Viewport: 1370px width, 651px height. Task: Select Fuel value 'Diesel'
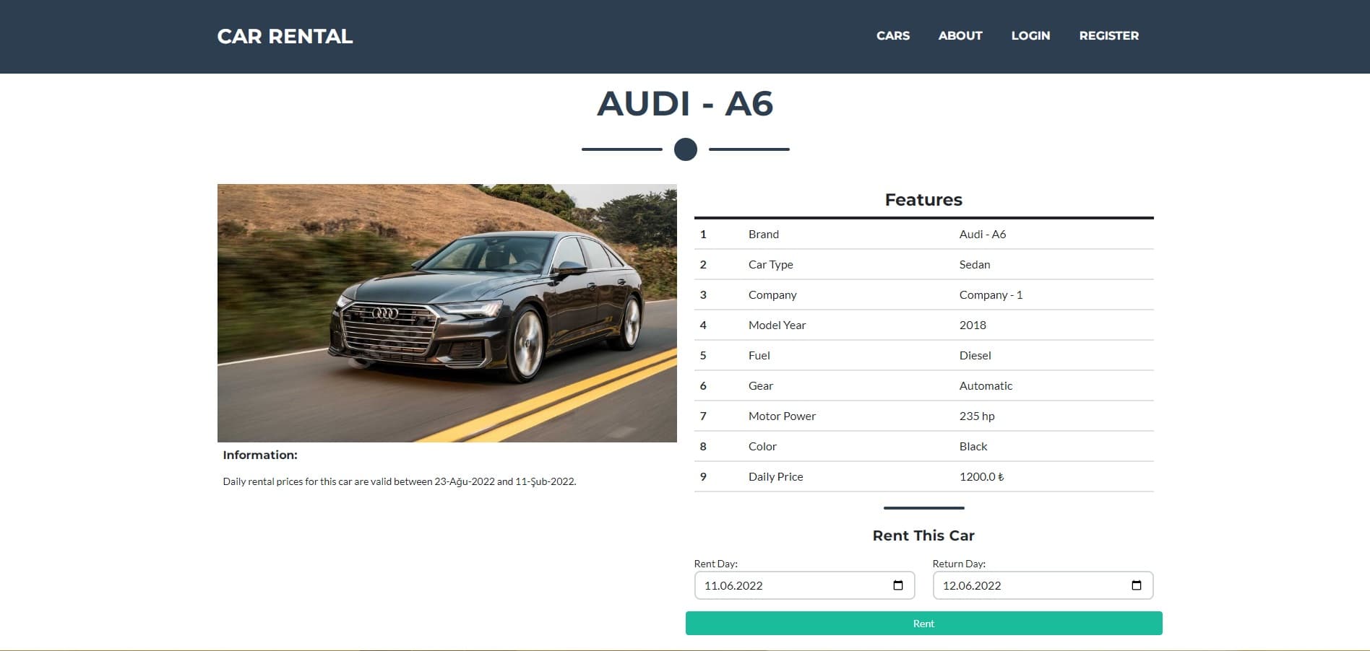[x=975, y=355]
